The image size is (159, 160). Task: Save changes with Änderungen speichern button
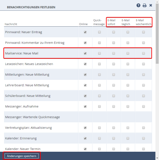click(22, 156)
